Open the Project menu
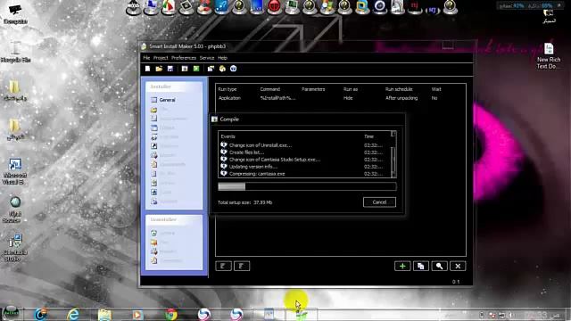Screen dimensions: 571x321 tap(161, 58)
